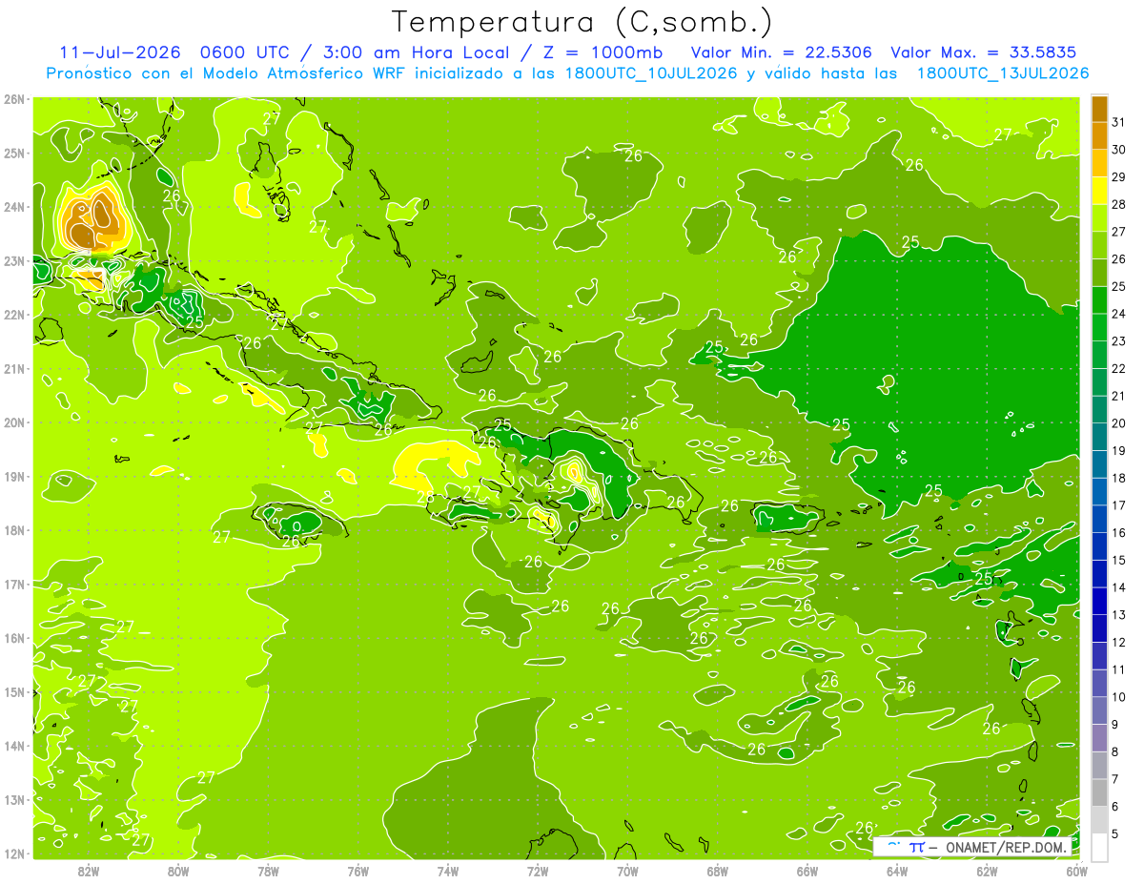Click the '64W' longitude axis label
Viewport: 1144px width, 884px height.
click(x=897, y=871)
